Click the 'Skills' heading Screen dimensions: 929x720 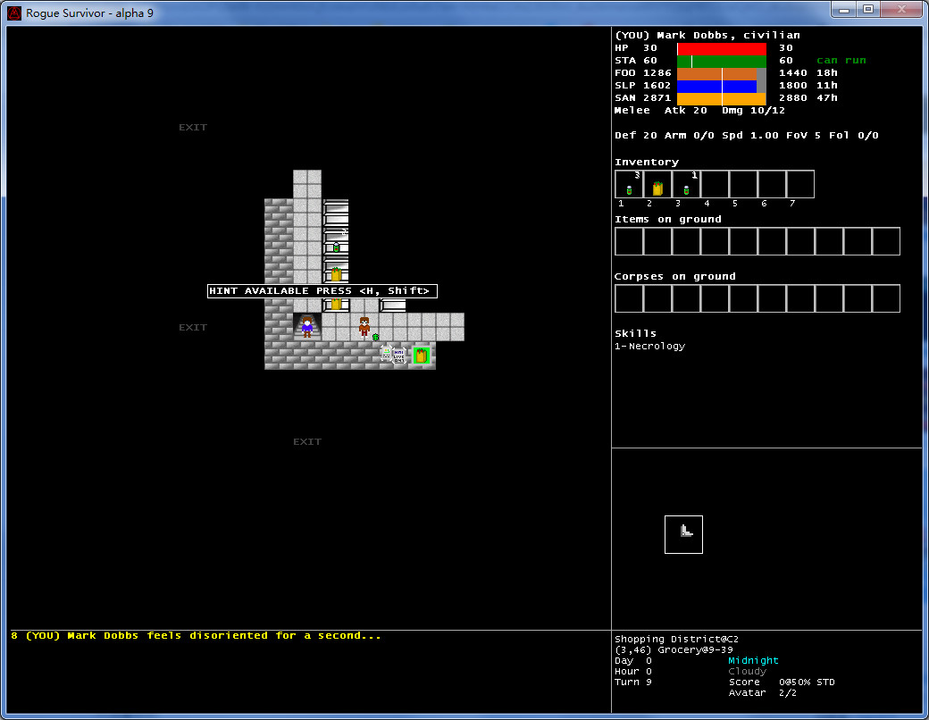click(x=636, y=333)
